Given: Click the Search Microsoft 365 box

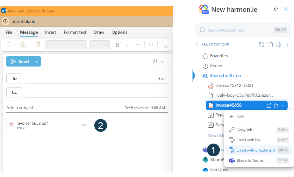Looking at the screenshot, I should (243, 30).
